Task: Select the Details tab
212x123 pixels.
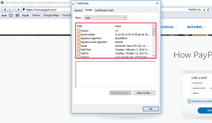Action: [x=89, y=10]
